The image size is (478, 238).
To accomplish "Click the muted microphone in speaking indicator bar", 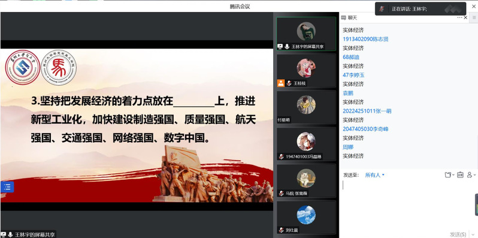I will tap(382, 9).
